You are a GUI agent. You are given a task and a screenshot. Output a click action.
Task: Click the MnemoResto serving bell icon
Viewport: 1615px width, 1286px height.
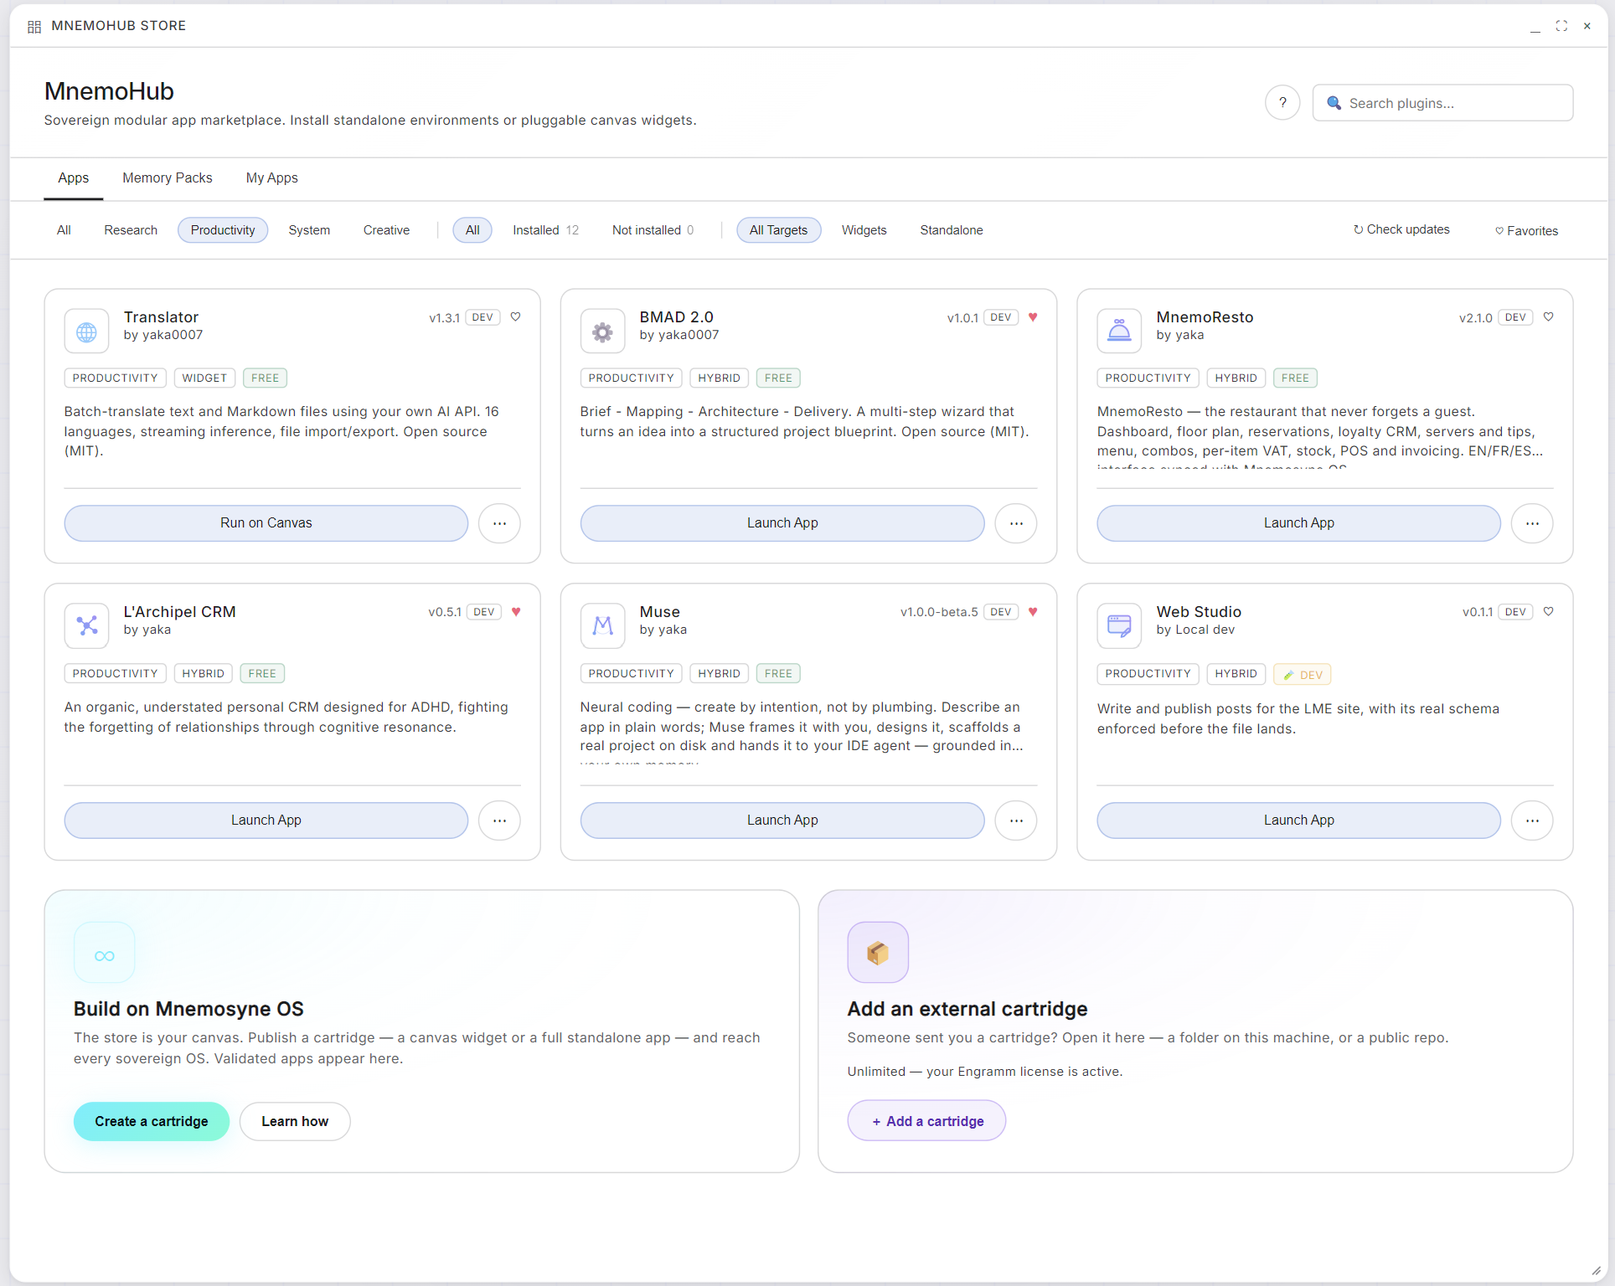click(x=1119, y=332)
